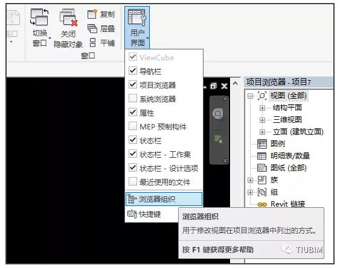The image size is (340, 268).
Task: Click the Revit 链接 chain icon
Action: 262,204
